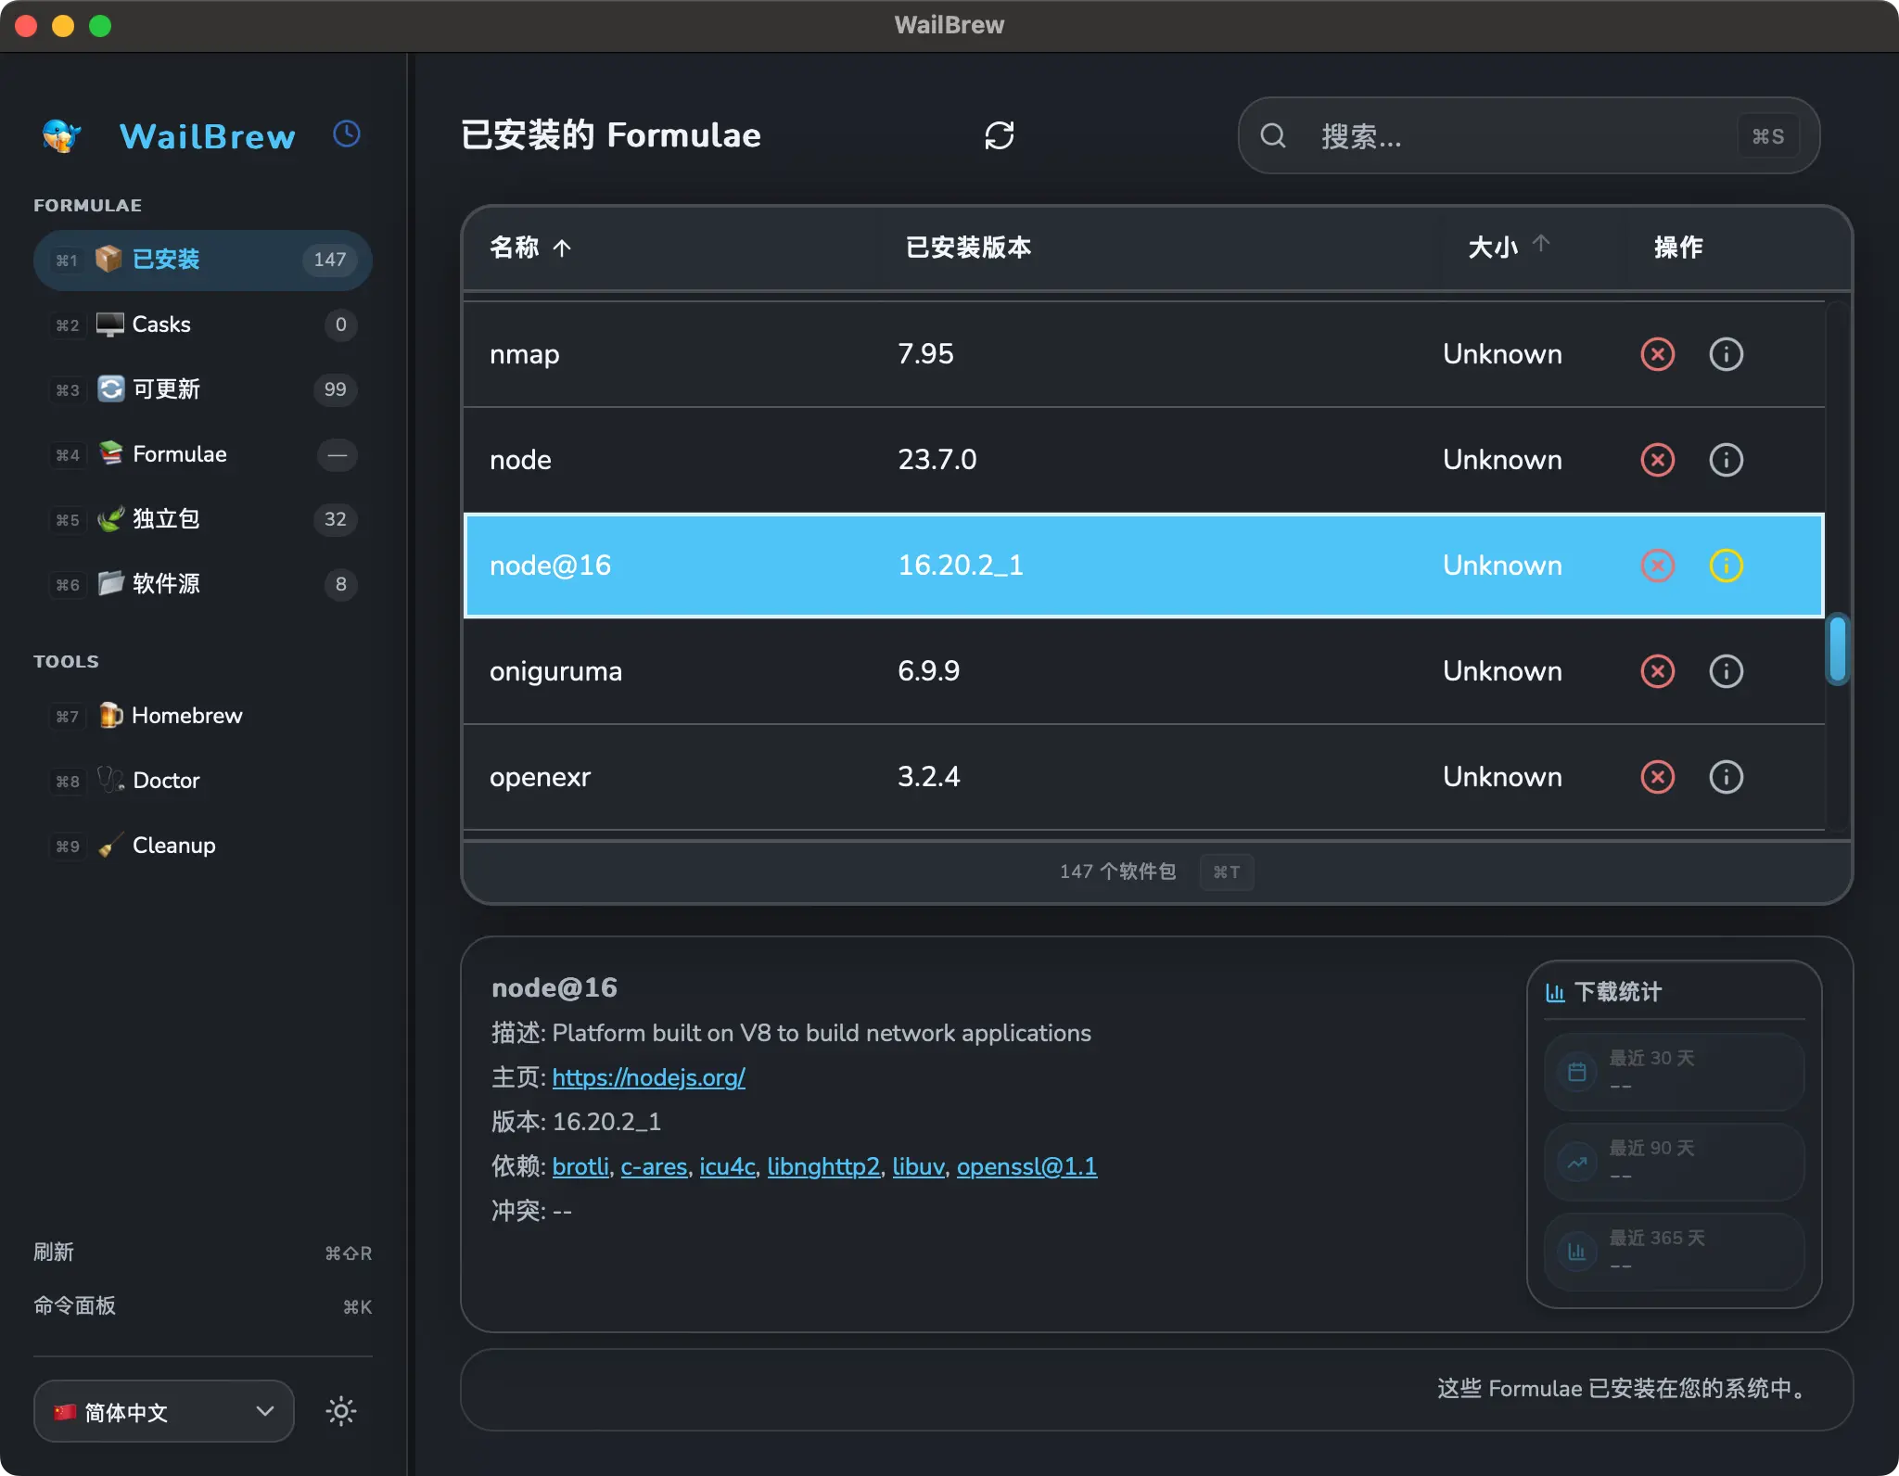1899x1476 pixels.
Task: Uninstall node@16 via its red X icon
Action: (x=1657, y=566)
